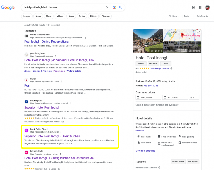Open check-in date Wed, Nov 29 picker
The height and width of the screenshot is (170, 214).
(148, 97)
